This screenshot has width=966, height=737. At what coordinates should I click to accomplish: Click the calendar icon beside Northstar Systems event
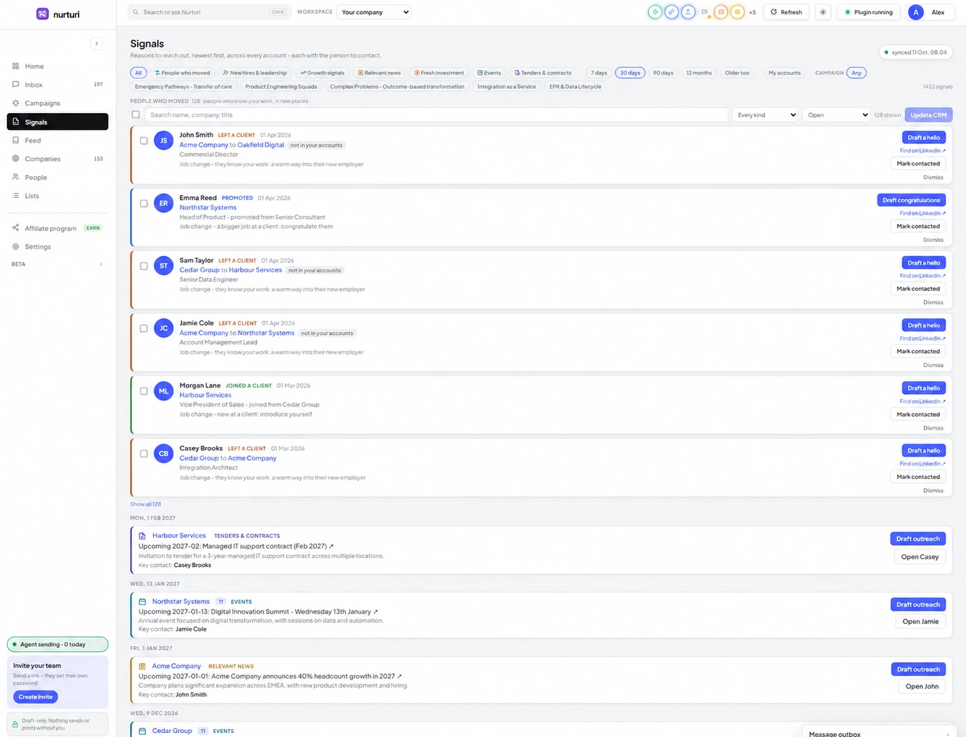click(x=142, y=602)
